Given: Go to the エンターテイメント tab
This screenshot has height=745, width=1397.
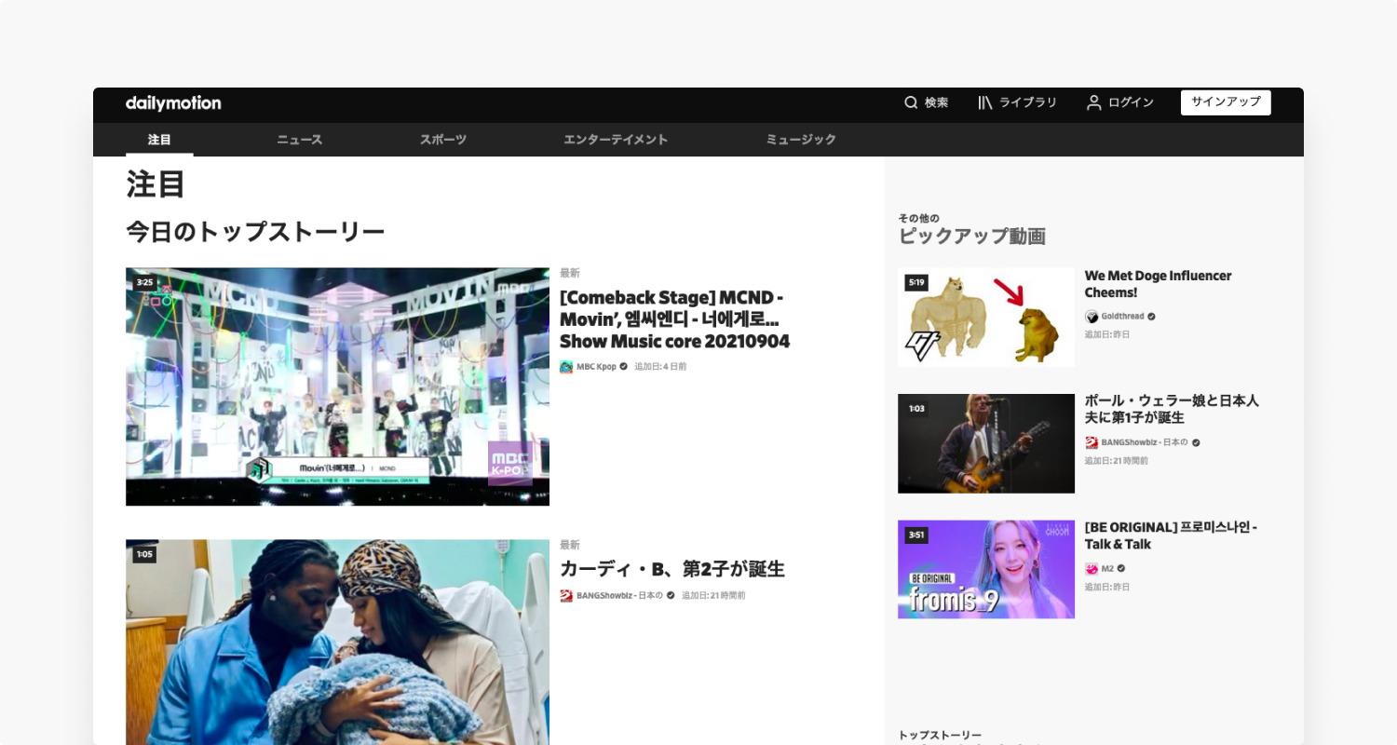Looking at the screenshot, I should (x=616, y=140).
